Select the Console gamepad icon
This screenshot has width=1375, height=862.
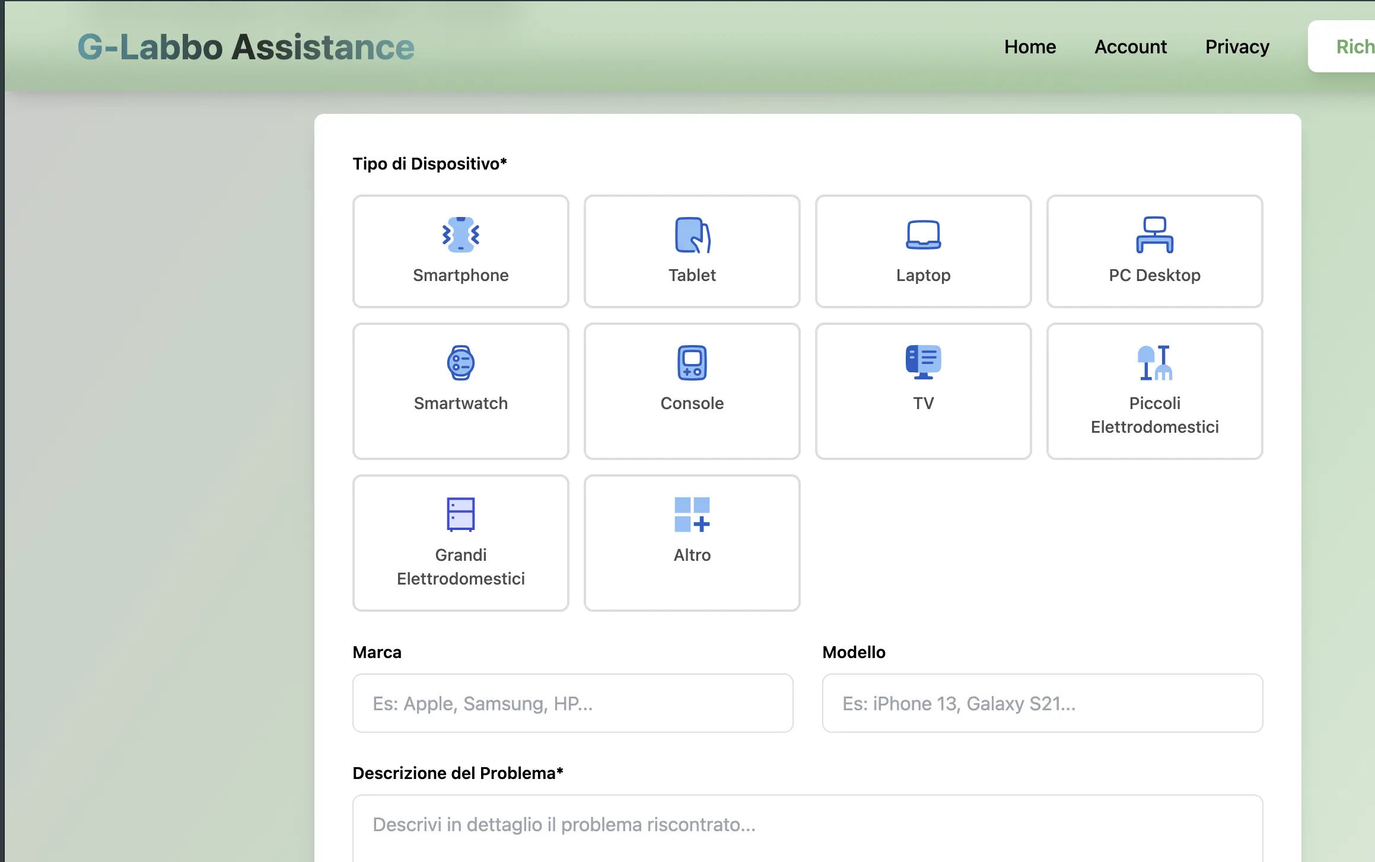(x=692, y=363)
